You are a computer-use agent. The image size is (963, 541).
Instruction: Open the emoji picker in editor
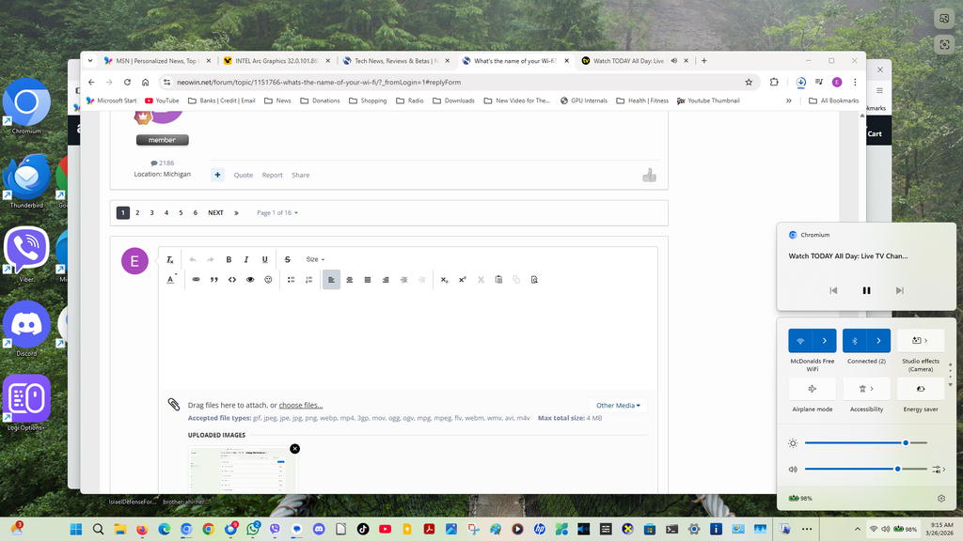pyautogui.click(x=268, y=280)
